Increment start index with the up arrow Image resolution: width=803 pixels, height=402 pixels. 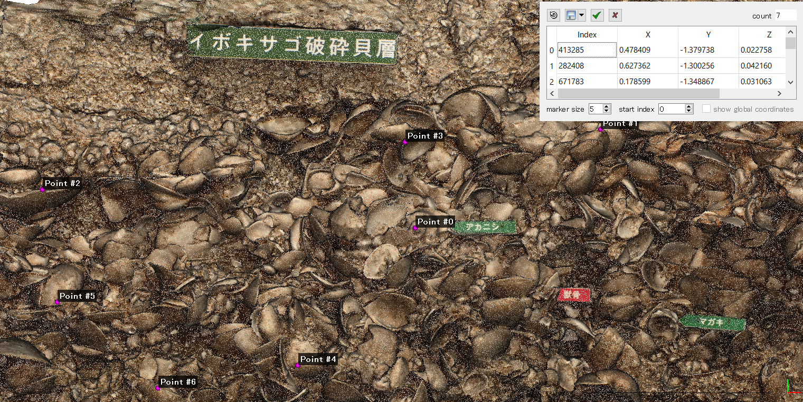pos(688,106)
